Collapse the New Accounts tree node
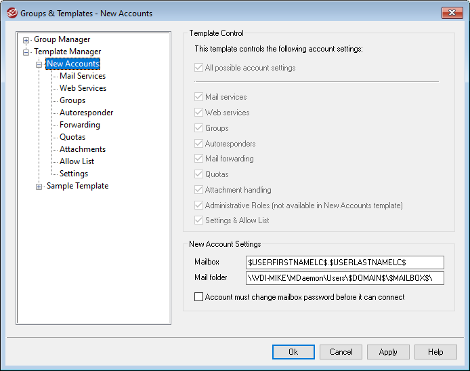The width and height of the screenshot is (470, 371). tap(39, 64)
